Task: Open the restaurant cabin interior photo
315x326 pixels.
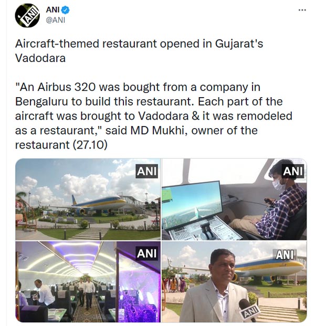Action: [x=88, y=282]
